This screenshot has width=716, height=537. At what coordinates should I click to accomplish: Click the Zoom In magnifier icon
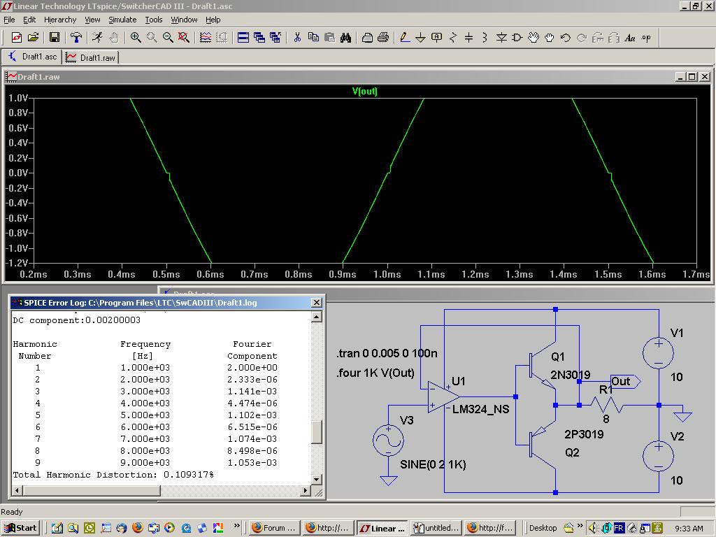[x=136, y=38]
